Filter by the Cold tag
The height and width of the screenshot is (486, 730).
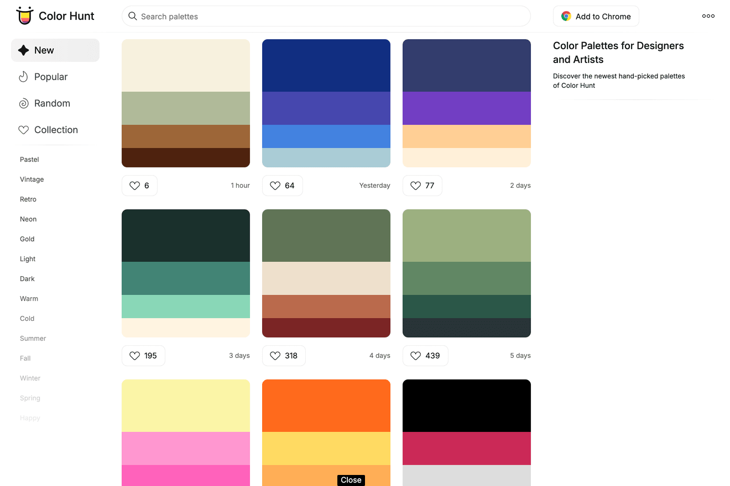(x=27, y=319)
